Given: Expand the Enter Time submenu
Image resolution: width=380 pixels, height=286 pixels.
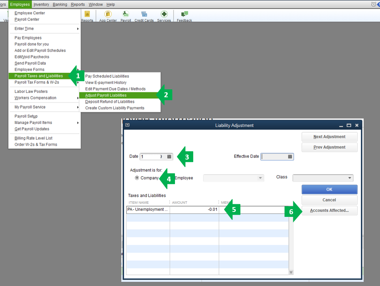Looking at the screenshot, I should pos(78,29).
